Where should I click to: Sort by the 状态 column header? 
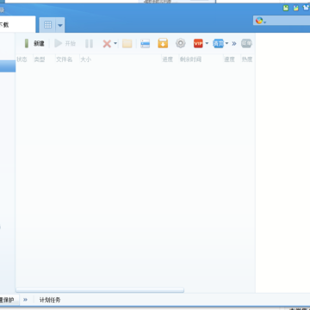tap(22, 59)
